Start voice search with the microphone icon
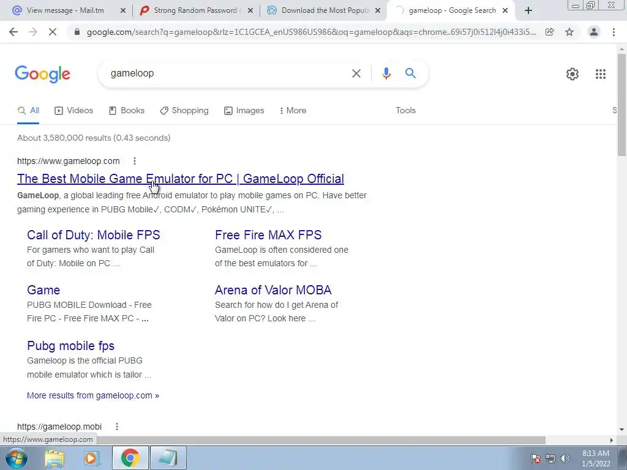Image resolution: width=627 pixels, height=470 pixels. click(x=386, y=73)
